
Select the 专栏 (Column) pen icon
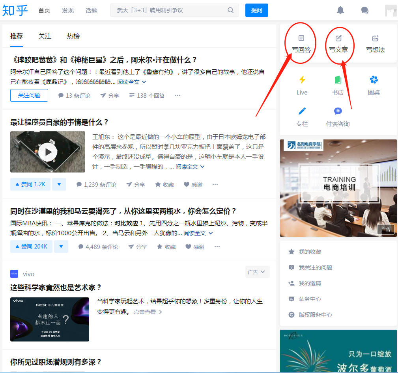[302, 116]
